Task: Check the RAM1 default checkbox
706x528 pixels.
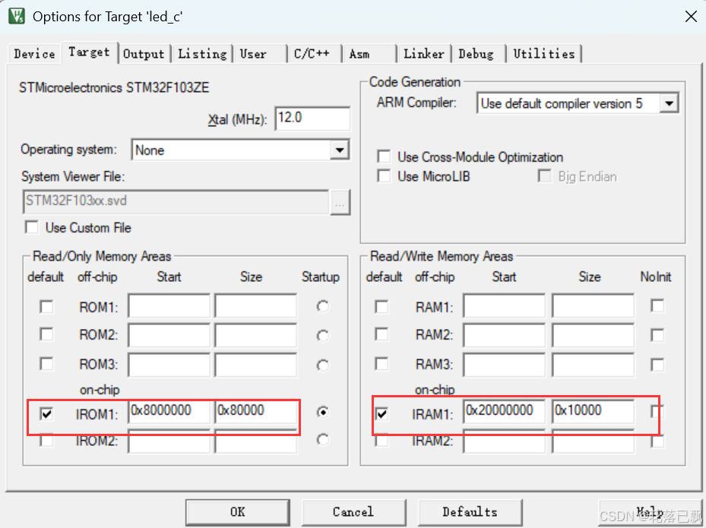Action: click(x=381, y=307)
